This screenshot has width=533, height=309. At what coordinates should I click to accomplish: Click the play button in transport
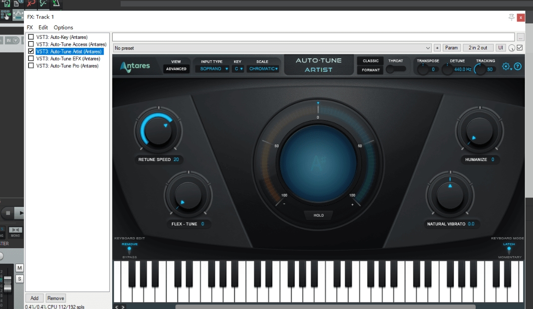click(20, 213)
